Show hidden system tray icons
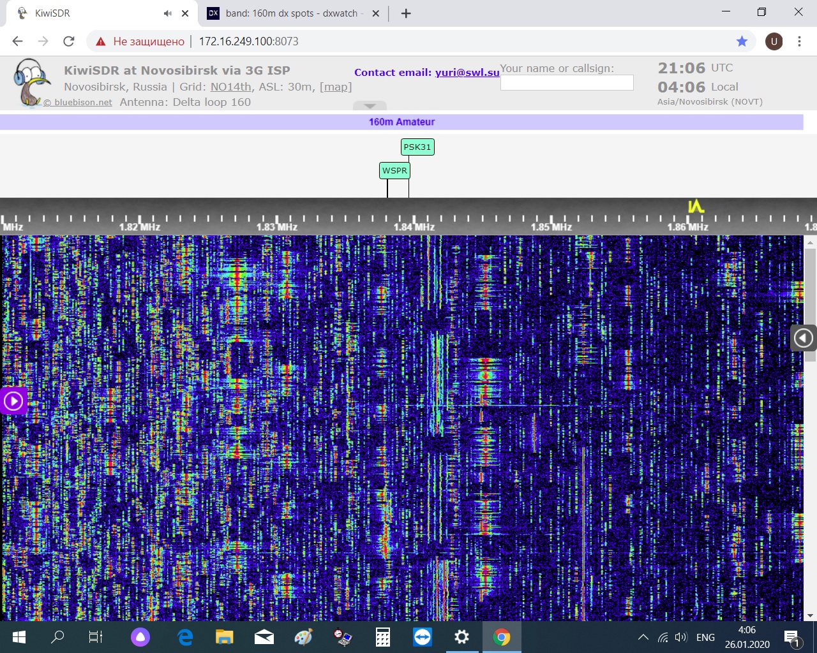The height and width of the screenshot is (653, 817). [x=643, y=637]
